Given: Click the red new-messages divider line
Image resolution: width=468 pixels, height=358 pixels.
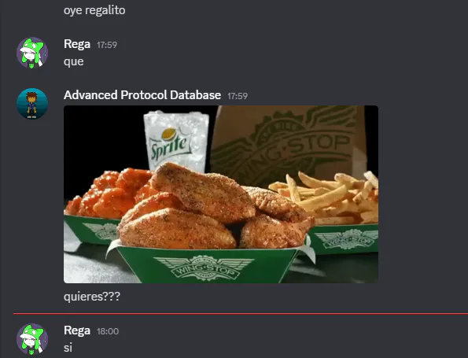Looking at the screenshot, I should coord(241,314).
